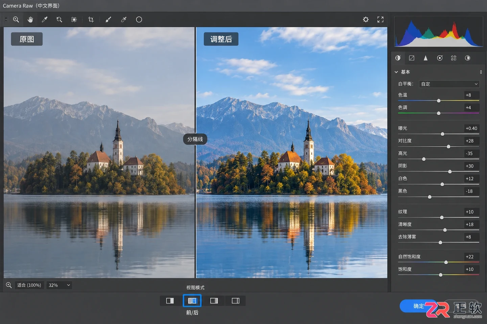Screen dimensions: 487x324
Task: Select the Radial Filter circle tool
Action: [139, 20]
